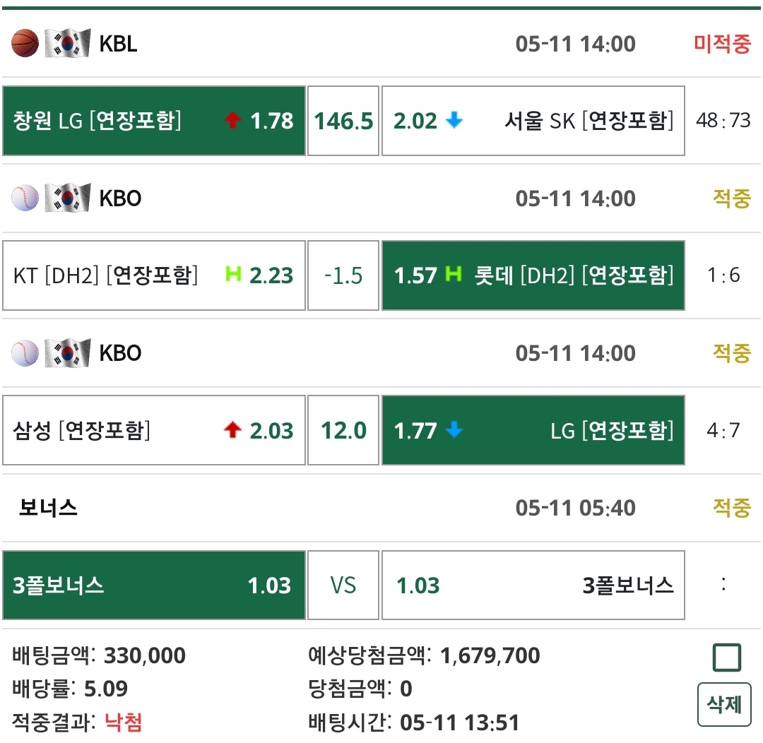The height and width of the screenshot is (743, 763).
Task: Choose the KT [DH2] 2.23 option
Action: (154, 275)
